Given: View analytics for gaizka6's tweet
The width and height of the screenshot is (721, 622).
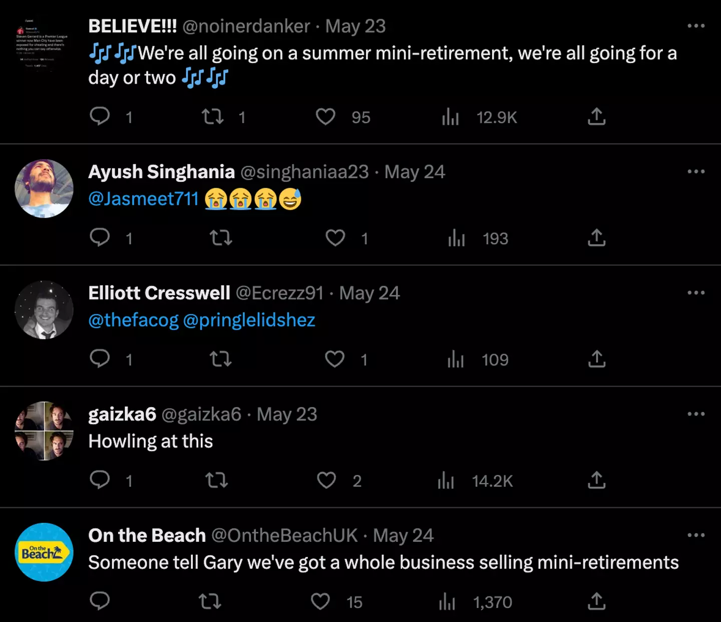Looking at the screenshot, I should pos(446,481).
